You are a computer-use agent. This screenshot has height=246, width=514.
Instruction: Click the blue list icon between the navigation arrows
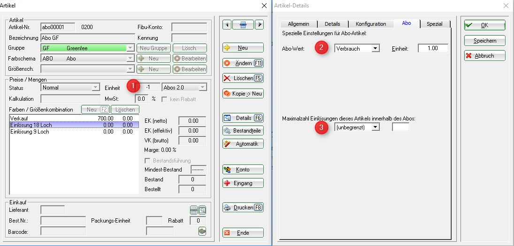coord(243,25)
